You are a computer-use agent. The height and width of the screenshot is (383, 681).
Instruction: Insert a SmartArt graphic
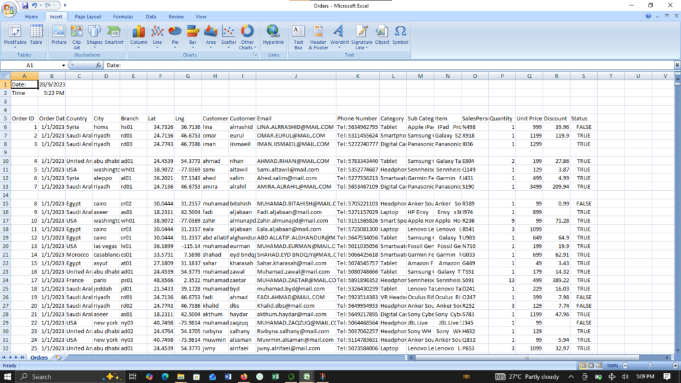114,35
